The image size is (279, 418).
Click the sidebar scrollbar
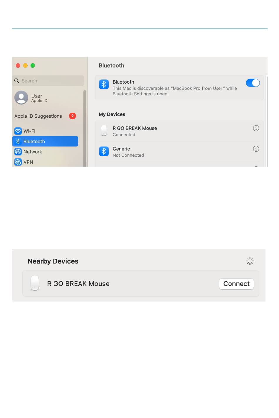pyautogui.click(x=85, y=128)
